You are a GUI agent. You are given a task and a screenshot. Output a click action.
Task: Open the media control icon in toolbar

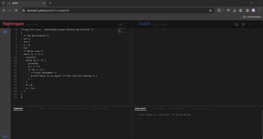228,11
